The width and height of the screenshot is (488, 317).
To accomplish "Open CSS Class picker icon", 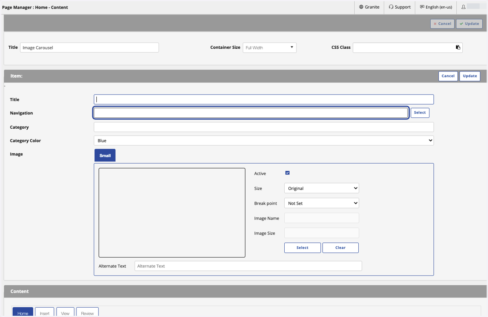I will (x=458, y=47).
